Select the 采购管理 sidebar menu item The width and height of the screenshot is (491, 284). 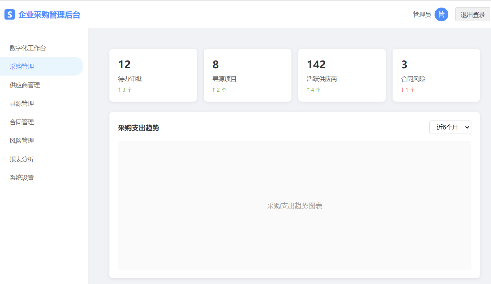click(21, 66)
